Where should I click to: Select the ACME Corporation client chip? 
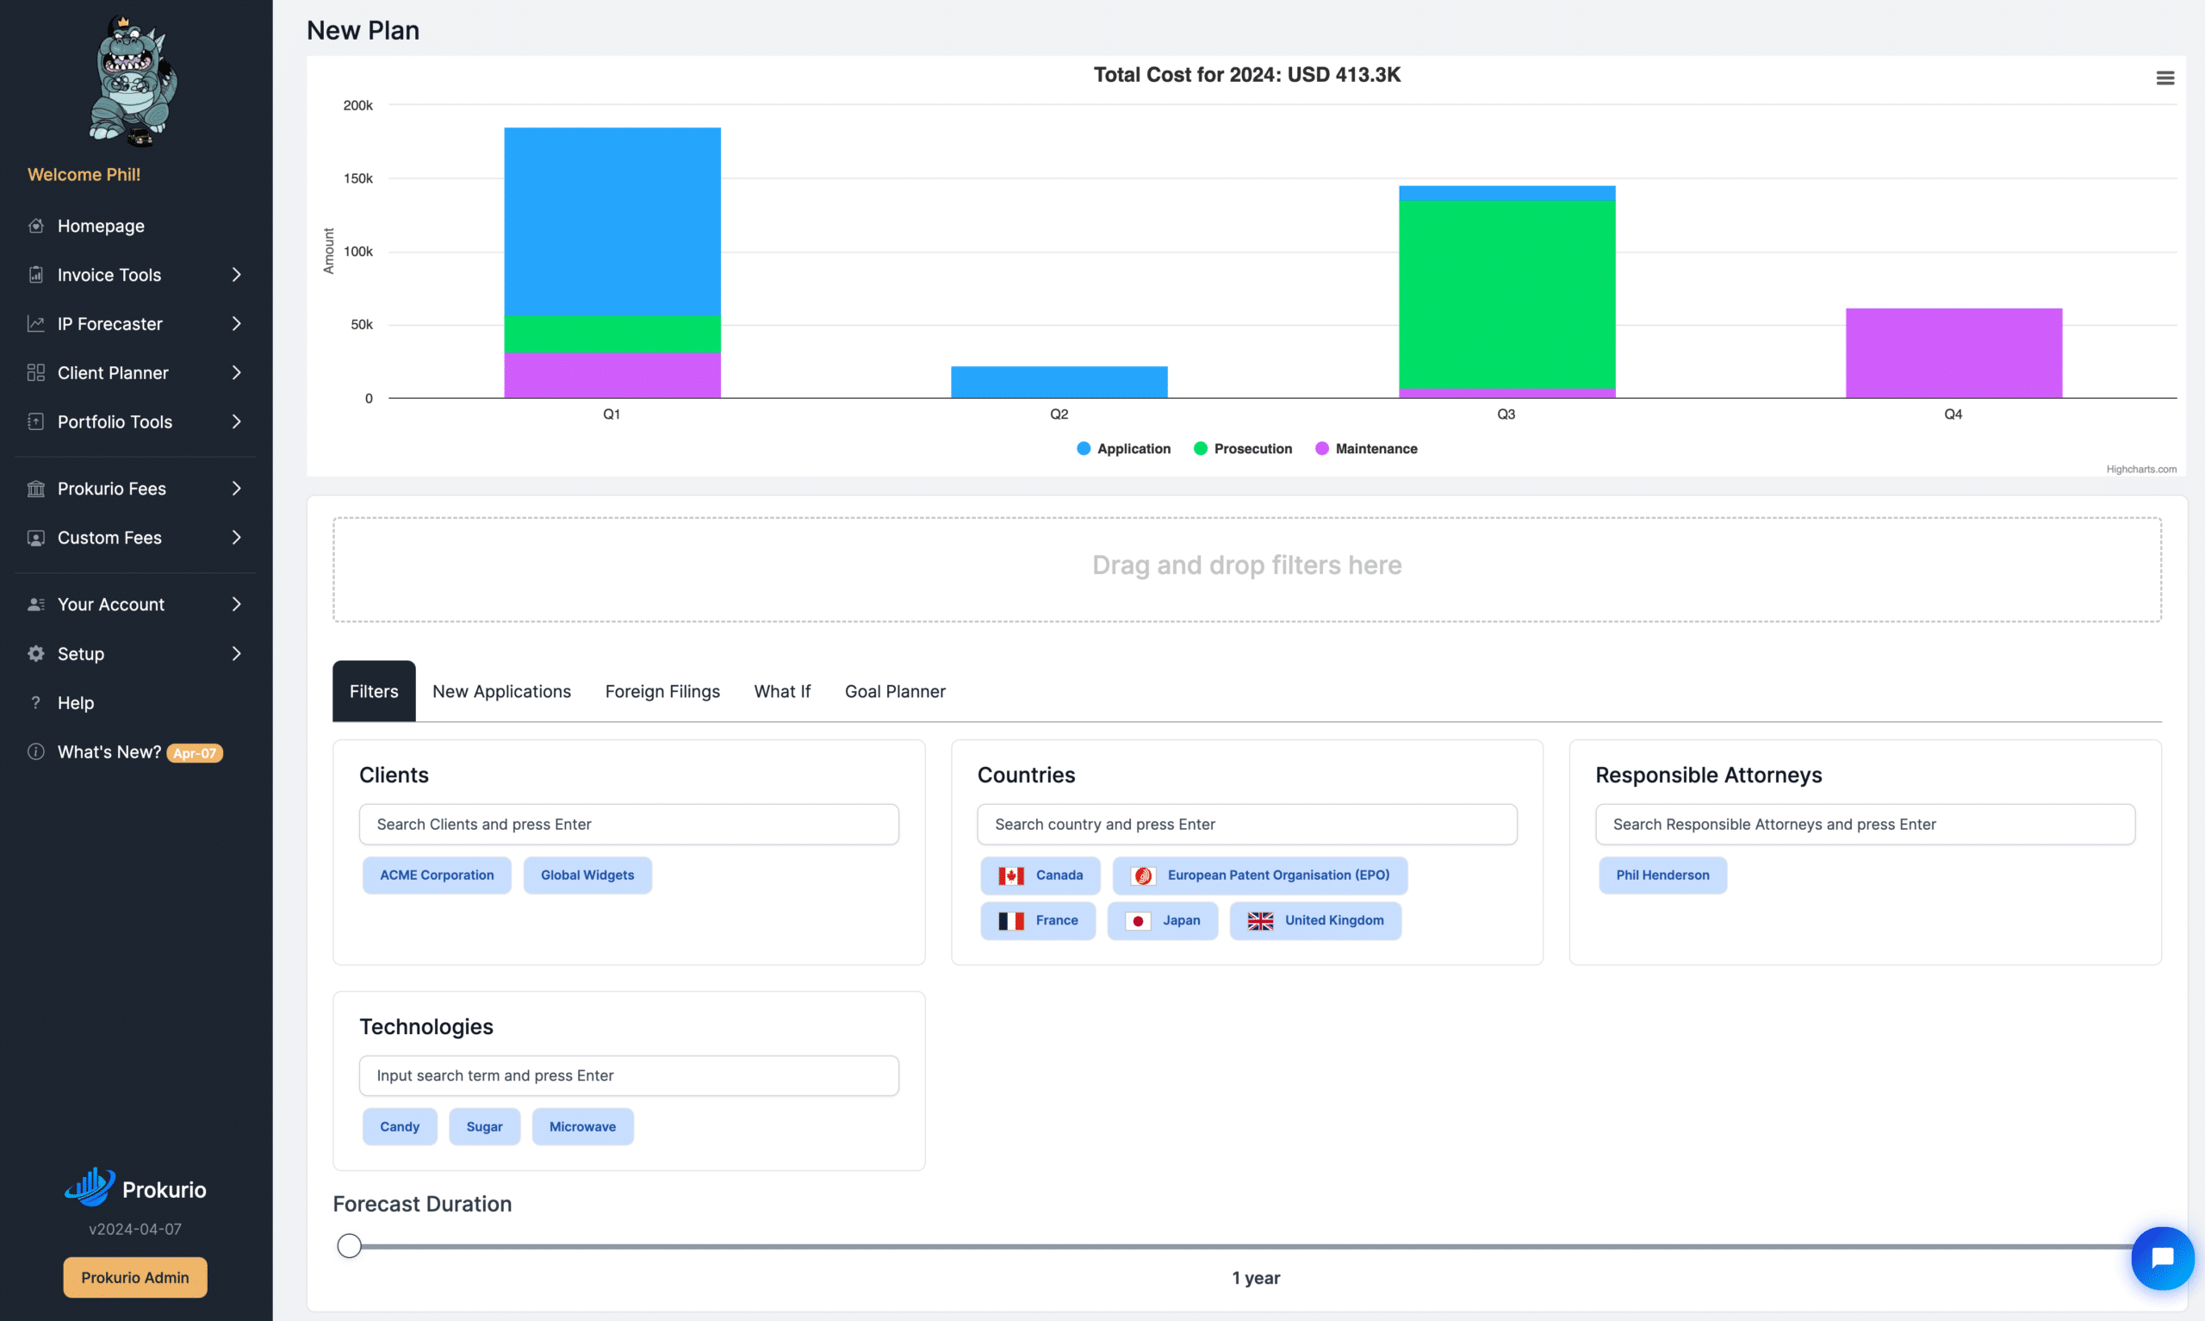click(x=437, y=875)
